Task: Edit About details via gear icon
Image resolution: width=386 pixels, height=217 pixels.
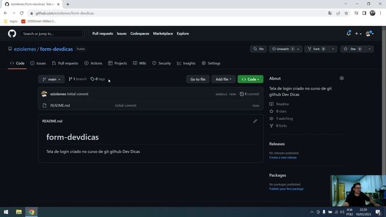Action: click(x=342, y=78)
